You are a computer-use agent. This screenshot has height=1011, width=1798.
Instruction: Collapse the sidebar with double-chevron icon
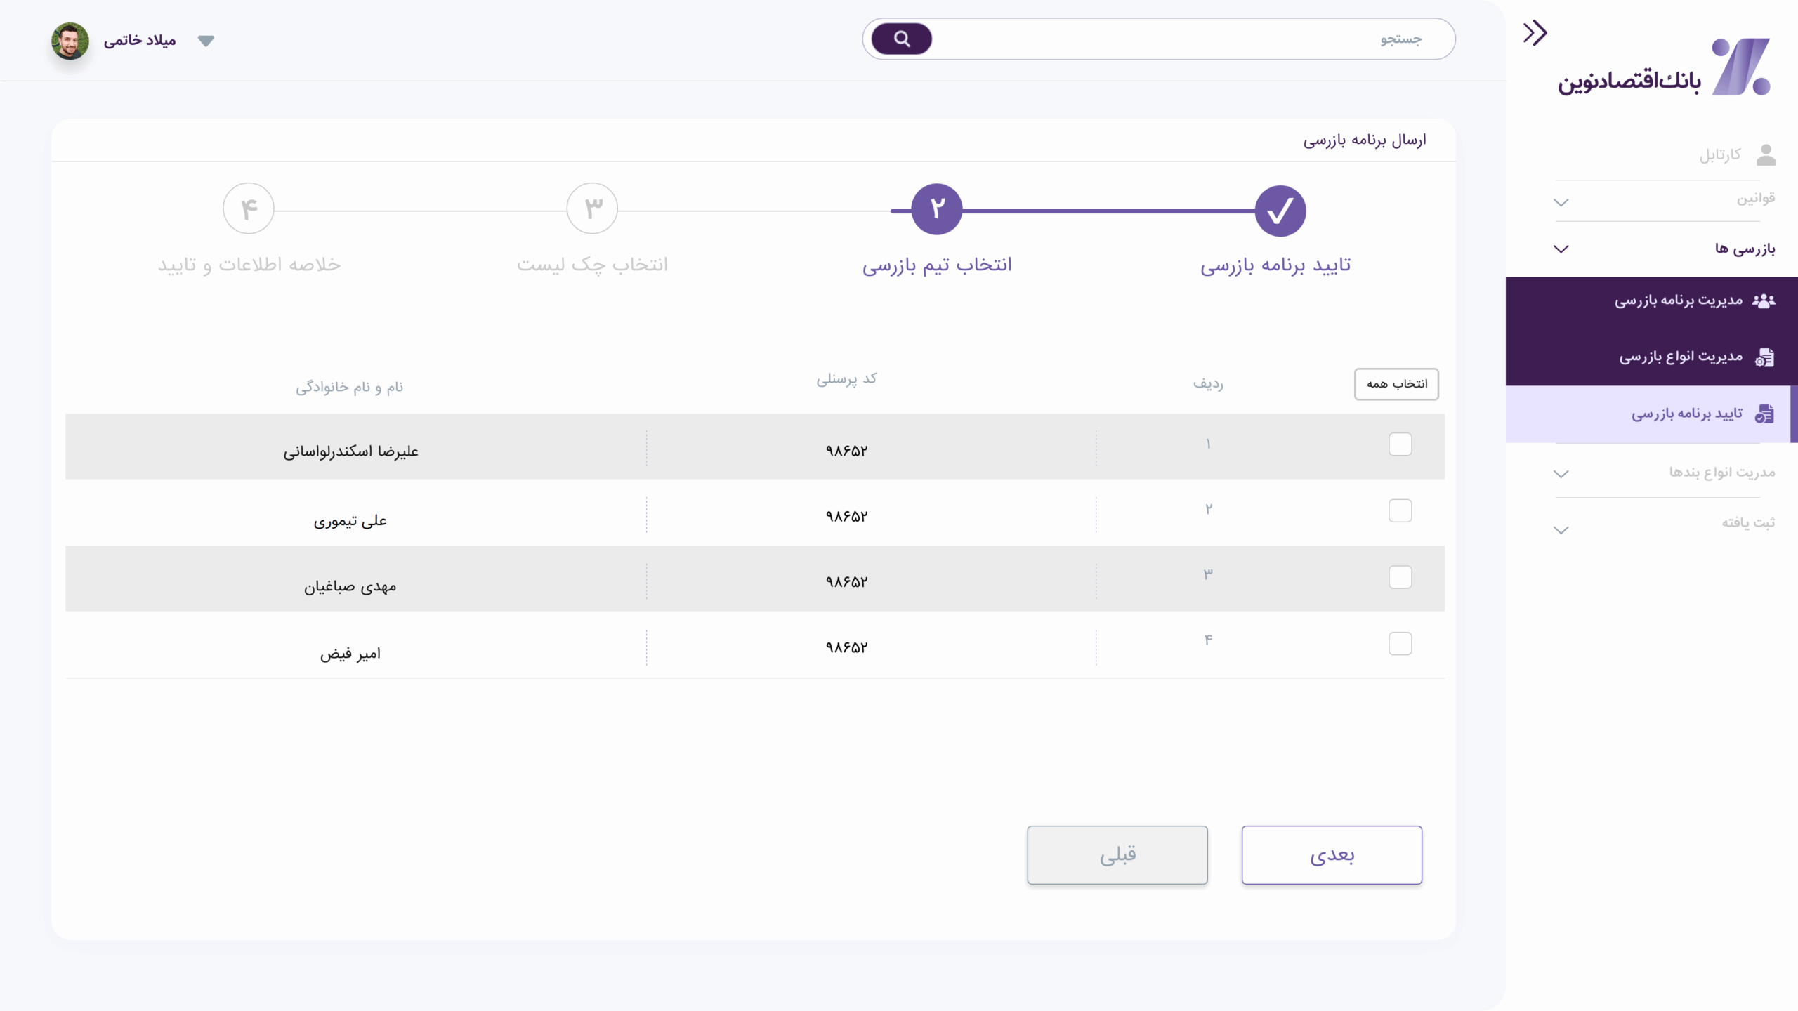[x=1535, y=33]
